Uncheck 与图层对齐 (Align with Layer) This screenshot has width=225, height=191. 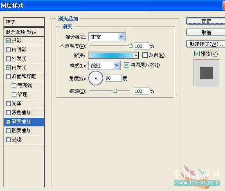point(126,65)
